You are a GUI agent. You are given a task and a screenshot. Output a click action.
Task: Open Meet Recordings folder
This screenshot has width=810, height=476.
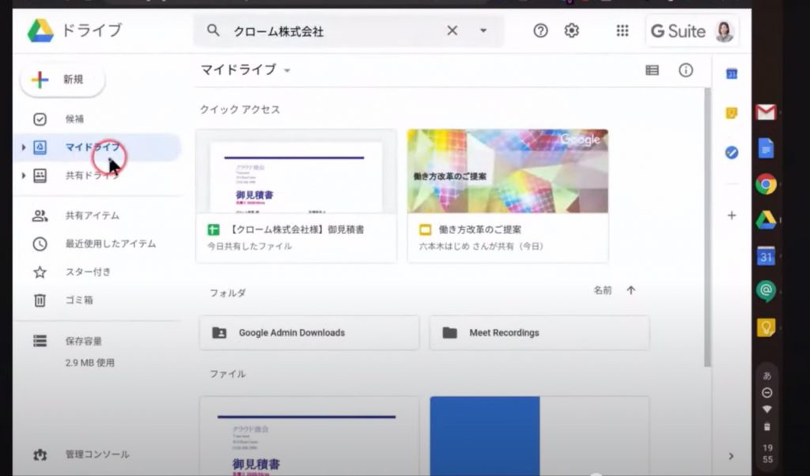539,333
